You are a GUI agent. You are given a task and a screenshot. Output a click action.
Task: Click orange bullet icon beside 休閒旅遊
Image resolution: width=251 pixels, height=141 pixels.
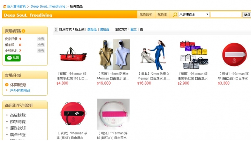click(x=7, y=85)
